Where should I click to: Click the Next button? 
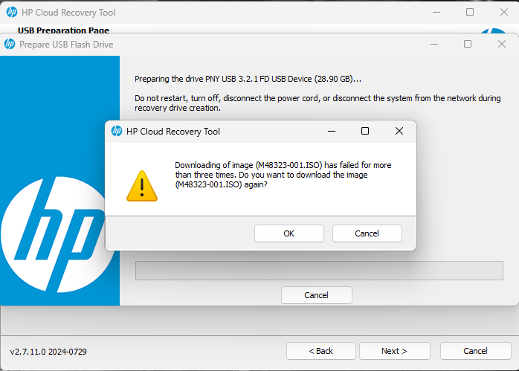(x=394, y=351)
